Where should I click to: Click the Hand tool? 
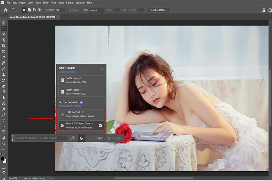tap(4, 138)
